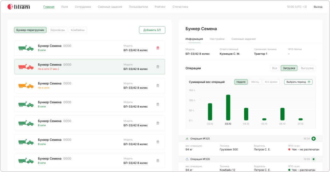
Task: Open map location for Операция №325
Action: point(313,138)
